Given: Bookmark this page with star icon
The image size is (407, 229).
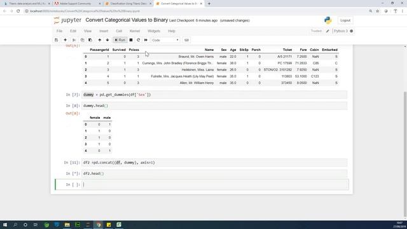Looking at the screenshot, I should pos(378,11).
